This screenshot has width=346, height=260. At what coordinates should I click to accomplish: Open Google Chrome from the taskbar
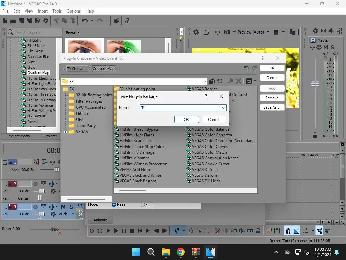(180, 252)
